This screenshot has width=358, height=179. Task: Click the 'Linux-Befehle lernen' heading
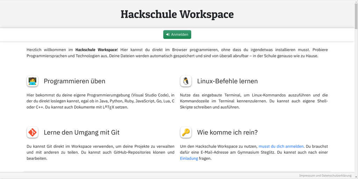pos(227,81)
